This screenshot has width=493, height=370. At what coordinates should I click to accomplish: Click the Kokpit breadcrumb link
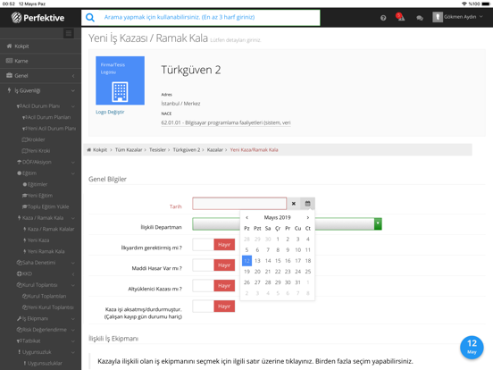100,150
